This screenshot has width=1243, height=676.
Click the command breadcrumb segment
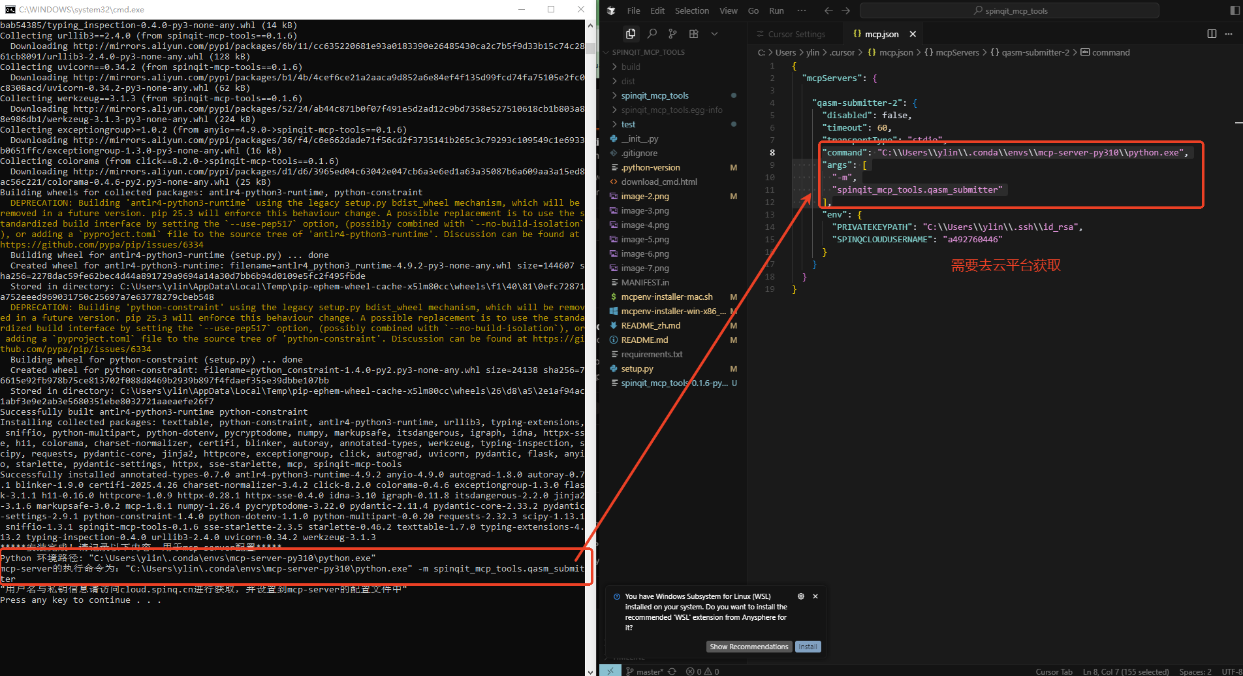[1105, 52]
